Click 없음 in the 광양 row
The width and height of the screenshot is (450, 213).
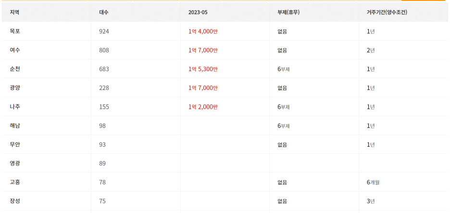click(x=282, y=88)
